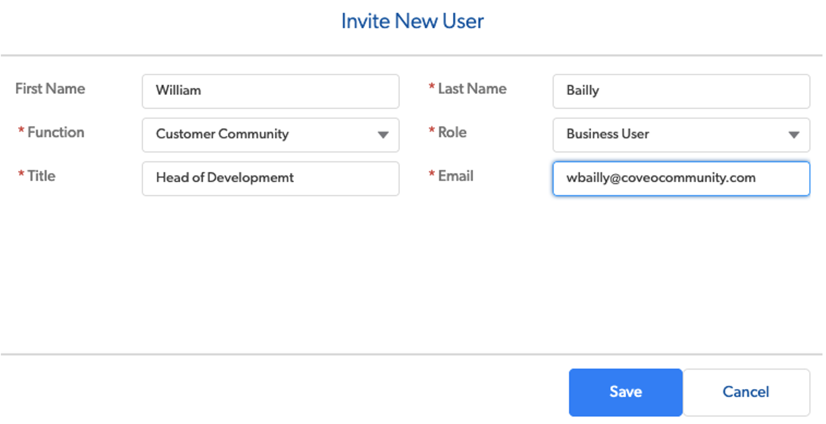Image resolution: width=826 pixels, height=424 pixels.
Task: Click the Save button
Action: [625, 392]
